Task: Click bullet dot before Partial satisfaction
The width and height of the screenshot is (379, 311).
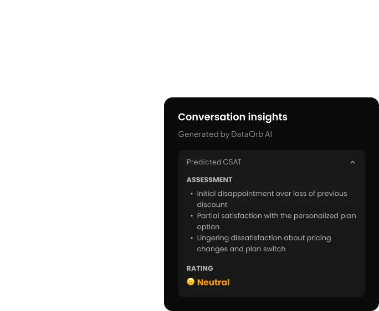Action: coord(192,216)
